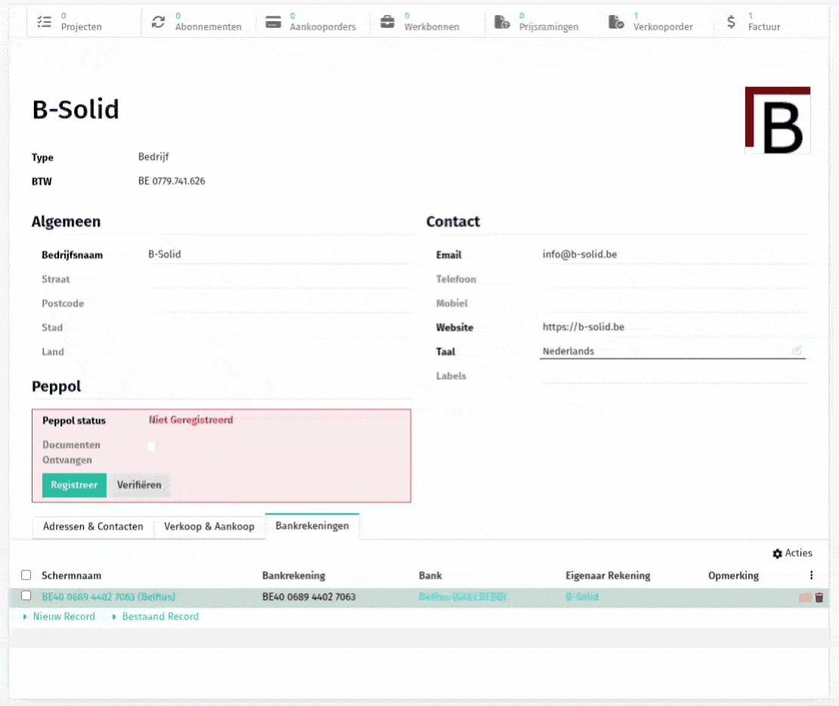This screenshot has height=706, width=839.
Task: Sort by the Eigenaar Rekening column header
Action: pyautogui.click(x=608, y=575)
